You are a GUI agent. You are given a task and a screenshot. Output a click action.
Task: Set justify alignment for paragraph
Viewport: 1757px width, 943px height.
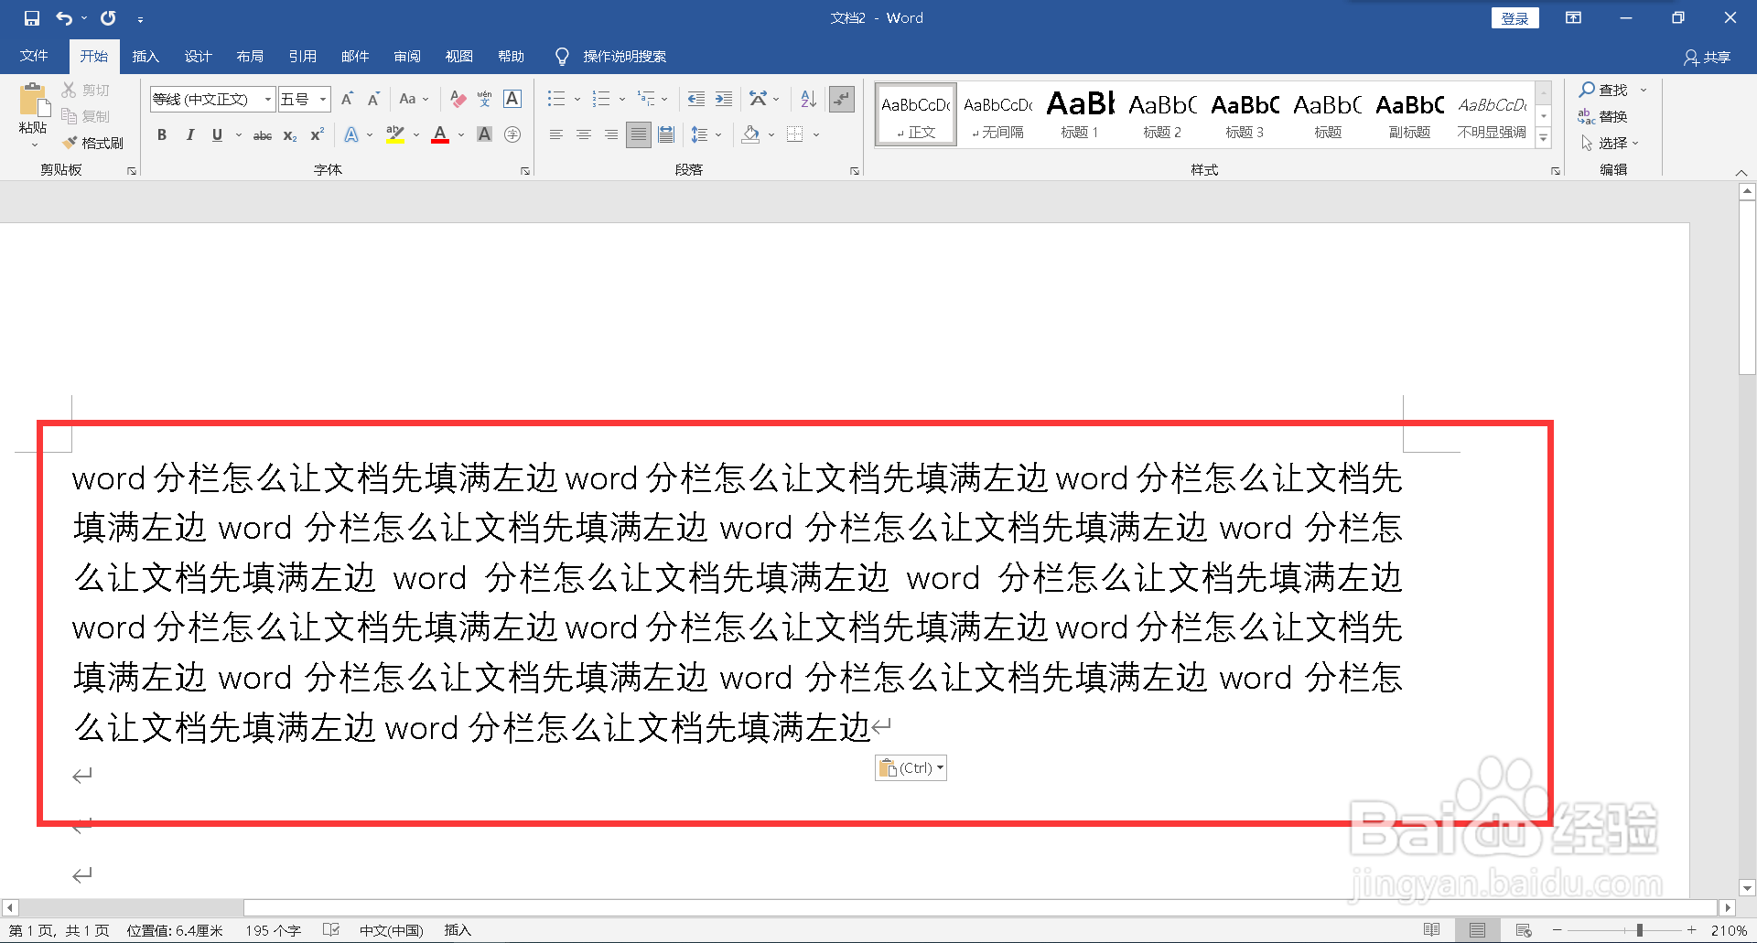click(x=639, y=134)
